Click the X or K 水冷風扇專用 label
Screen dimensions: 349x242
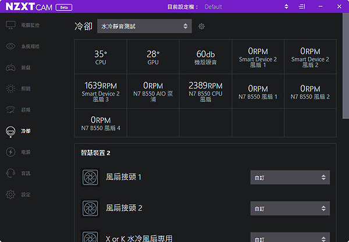(x=139, y=239)
